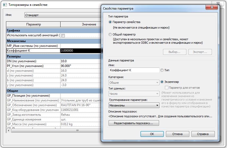The image size is (227, 148).
Task: Click the Rehau value cell
Action: point(81,115)
